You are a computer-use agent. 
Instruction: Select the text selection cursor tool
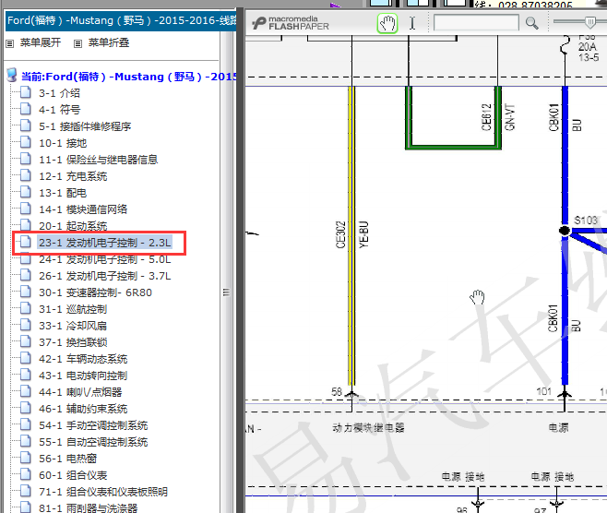point(412,23)
